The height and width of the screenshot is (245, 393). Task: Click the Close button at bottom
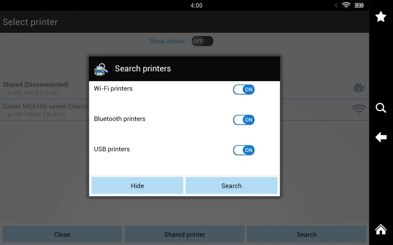click(62, 234)
